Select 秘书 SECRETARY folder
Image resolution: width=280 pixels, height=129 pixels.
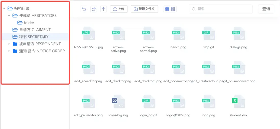pyautogui.click(x=34, y=37)
